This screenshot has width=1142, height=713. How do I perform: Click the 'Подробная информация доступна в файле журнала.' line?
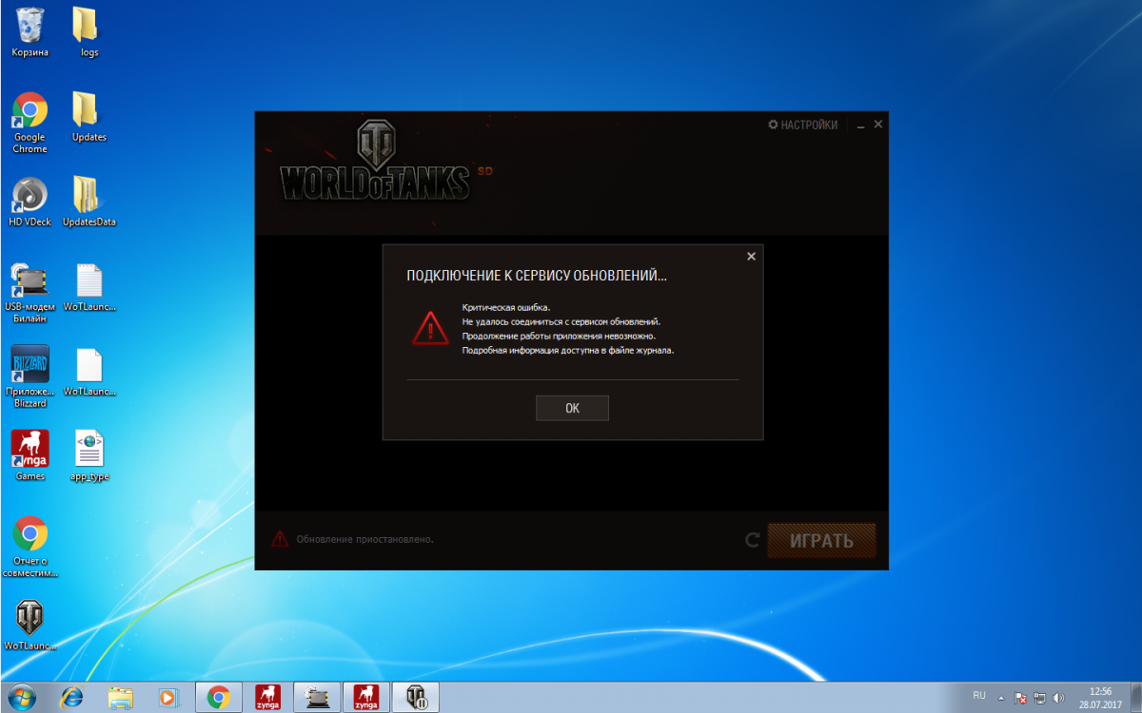click(x=568, y=350)
